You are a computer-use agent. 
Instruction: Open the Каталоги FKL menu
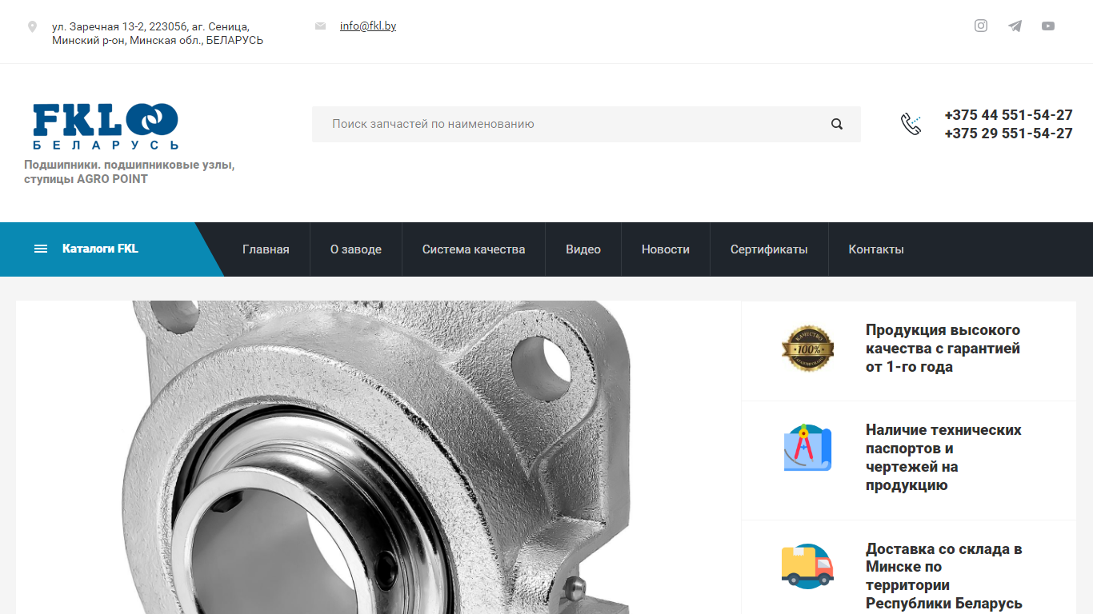(x=100, y=249)
